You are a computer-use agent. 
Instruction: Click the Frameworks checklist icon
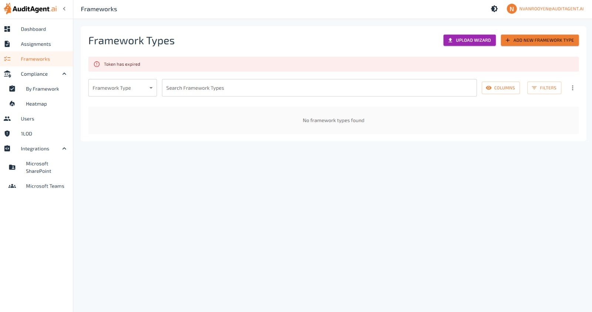pyautogui.click(x=7, y=59)
